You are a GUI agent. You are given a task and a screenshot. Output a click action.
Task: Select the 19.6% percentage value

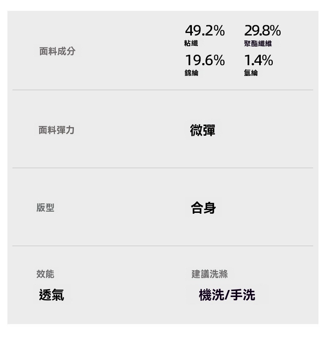(x=205, y=61)
